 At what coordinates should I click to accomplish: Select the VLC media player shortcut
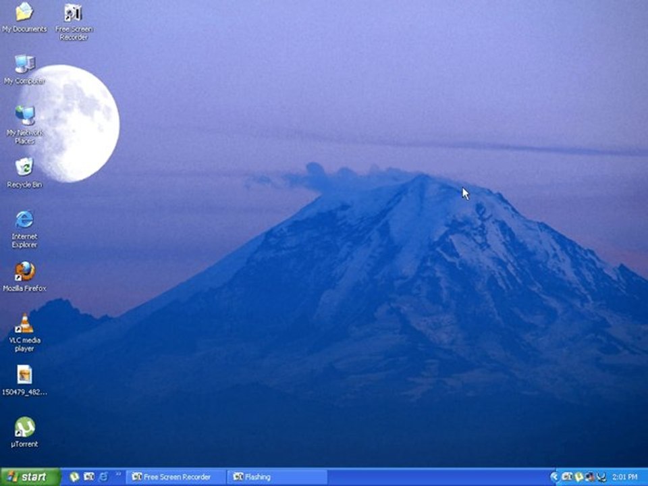click(24, 333)
